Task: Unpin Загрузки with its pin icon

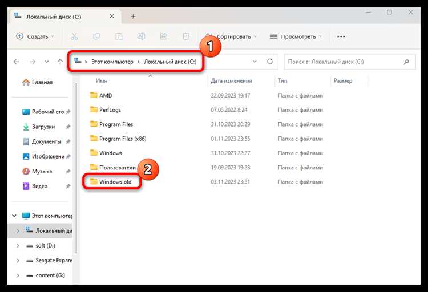Action: pos(68,127)
